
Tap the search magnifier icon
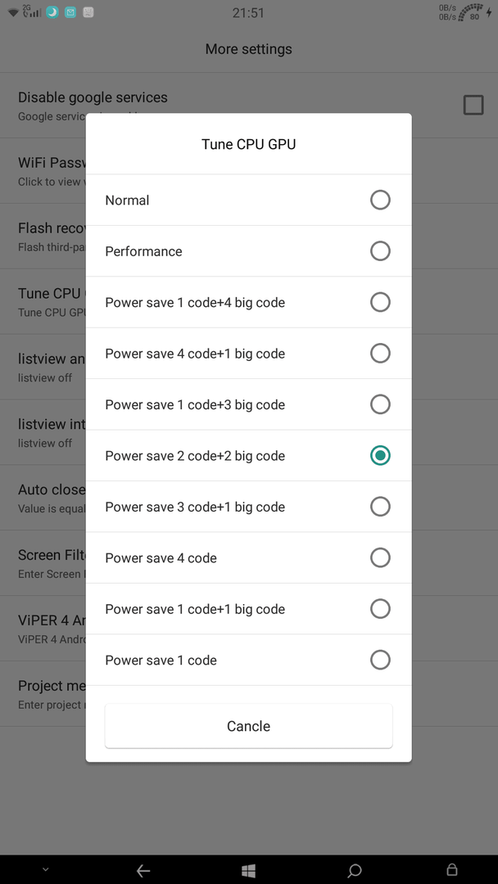[354, 870]
